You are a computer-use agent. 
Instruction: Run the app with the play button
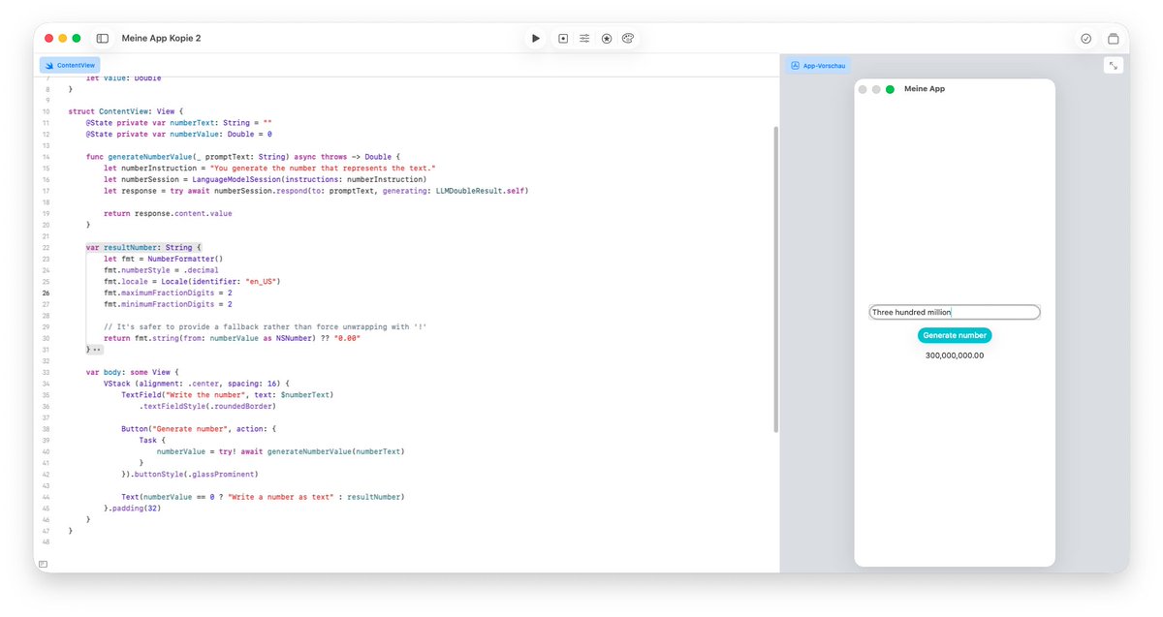tap(536, 39)
